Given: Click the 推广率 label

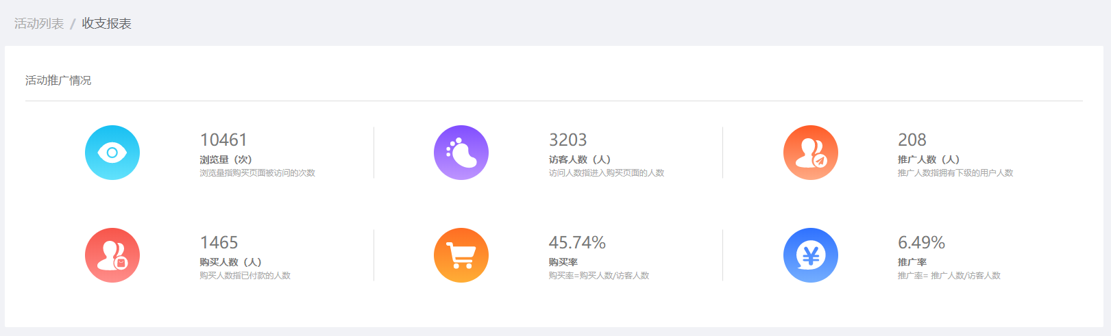Looking at the screenshot, I should pos(912,262).
